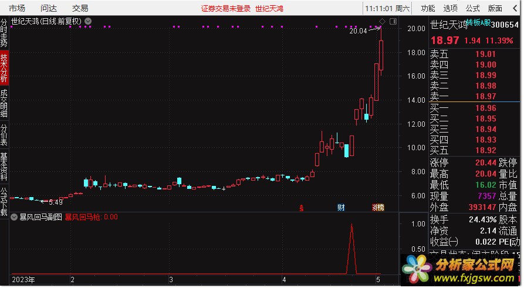Select the 买三 price 18.94
The image size is (524, 288).
coord(486,129)
